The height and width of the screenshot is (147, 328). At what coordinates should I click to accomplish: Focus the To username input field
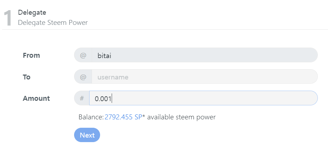pyautogui.click(x=204, y=77)
